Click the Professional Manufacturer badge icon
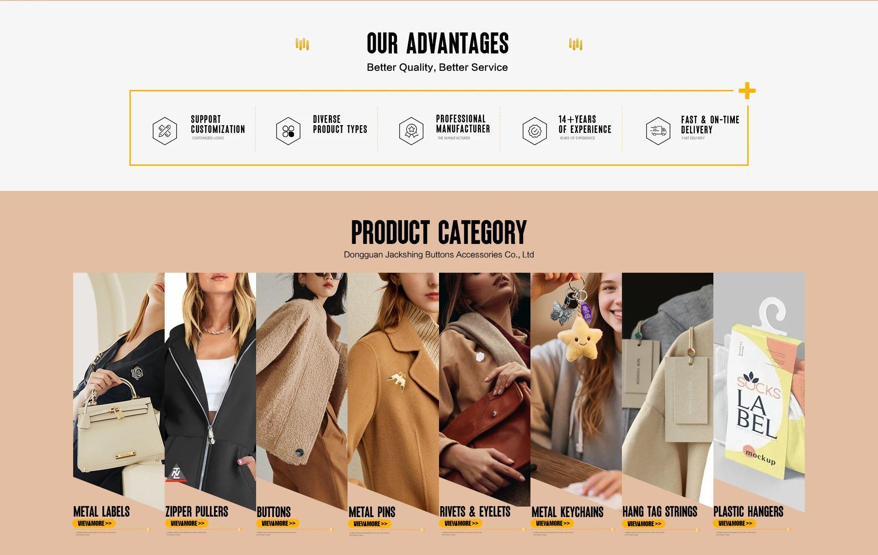The image size is (878, 555). tap(411, 131)
